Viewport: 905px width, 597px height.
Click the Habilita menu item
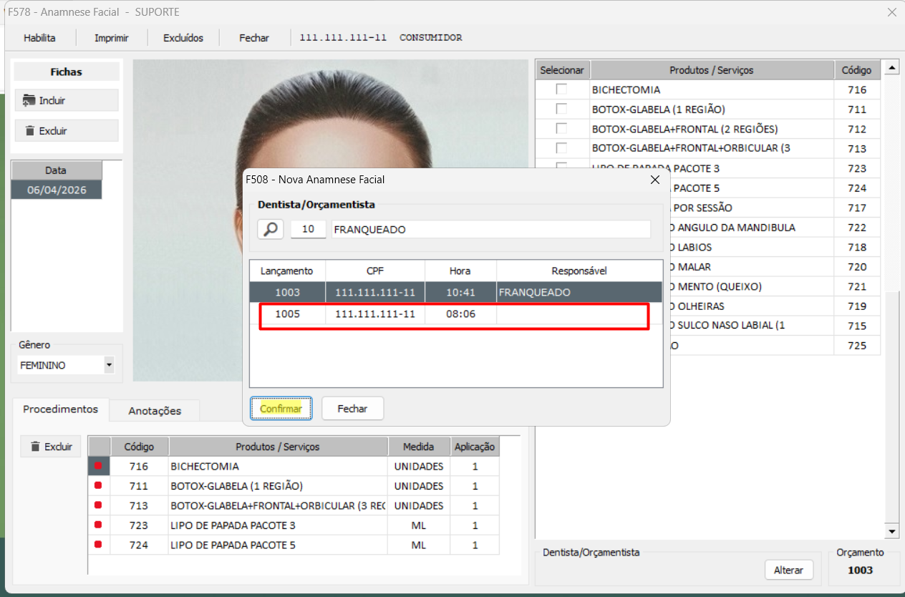click(x=39, y=38)
